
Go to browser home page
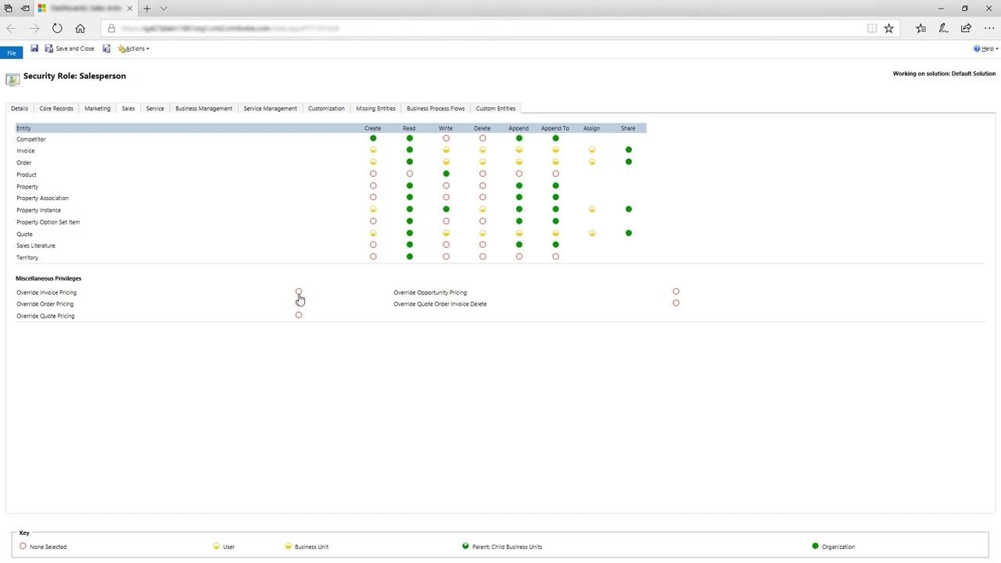[x=80, y=28]
